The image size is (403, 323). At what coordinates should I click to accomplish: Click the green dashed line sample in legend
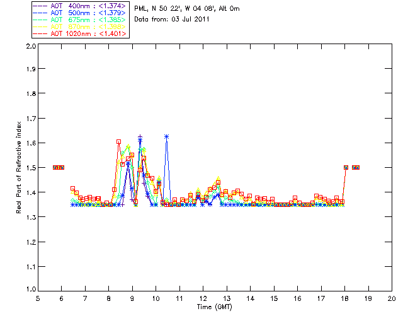[40, 20]
